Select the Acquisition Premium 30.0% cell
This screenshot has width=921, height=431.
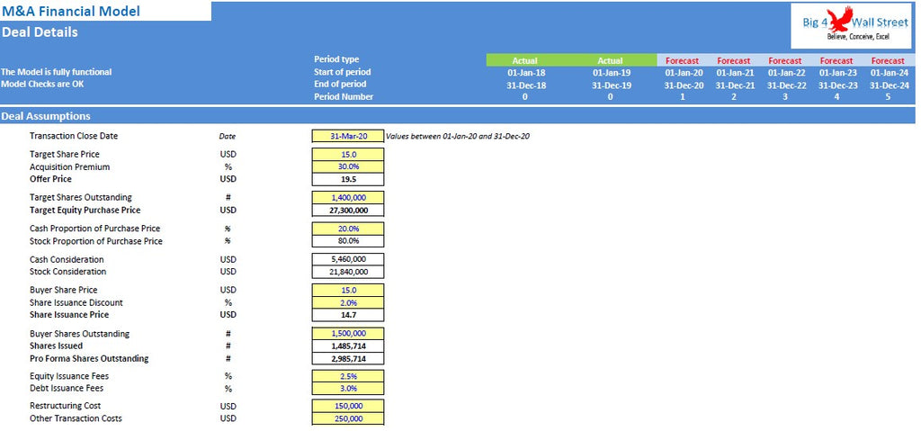(347, 167)
